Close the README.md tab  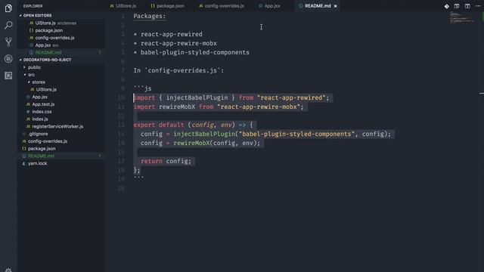[335, 6]
